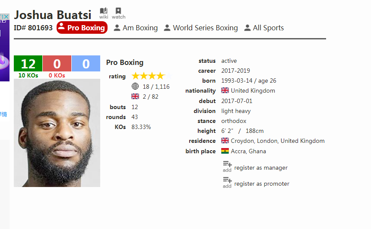Click the UK flag next to ranking 2 / 82
Viewport: 371px width, 229px height.
pos(135,97)
